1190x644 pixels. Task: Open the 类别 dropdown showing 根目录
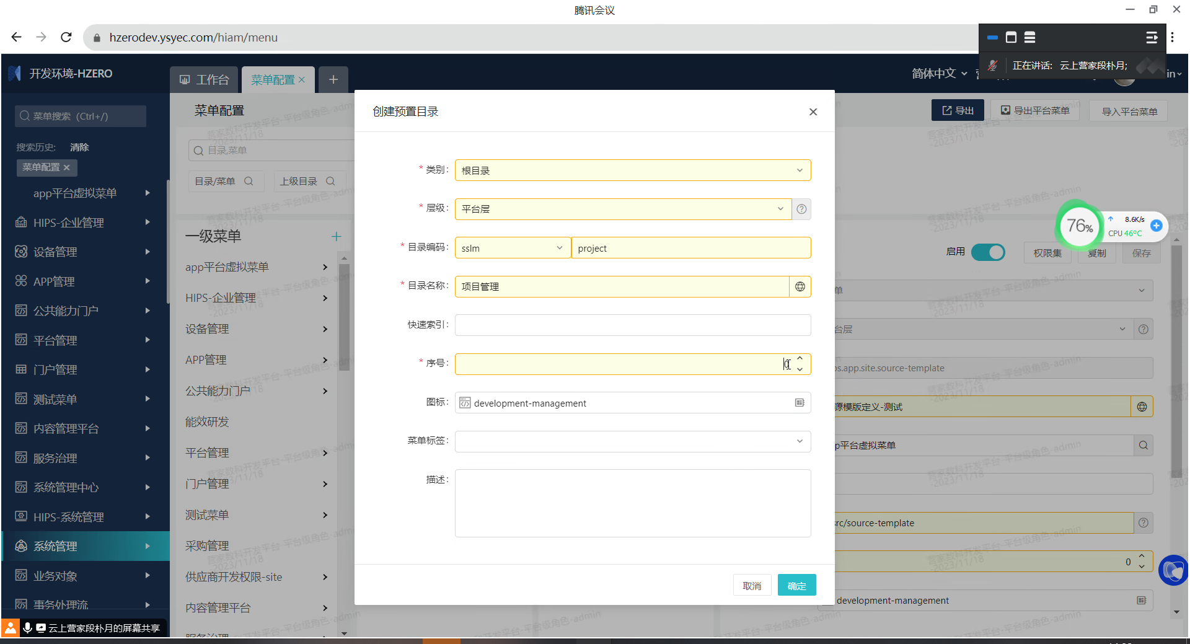[x=633, y=170]
